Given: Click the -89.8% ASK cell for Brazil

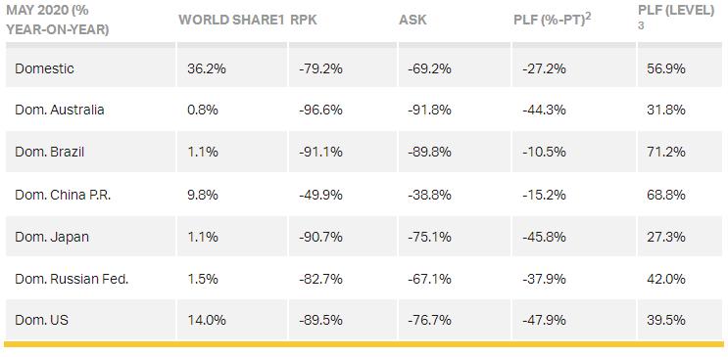Looking at the screenshot, I should [429, 152].
